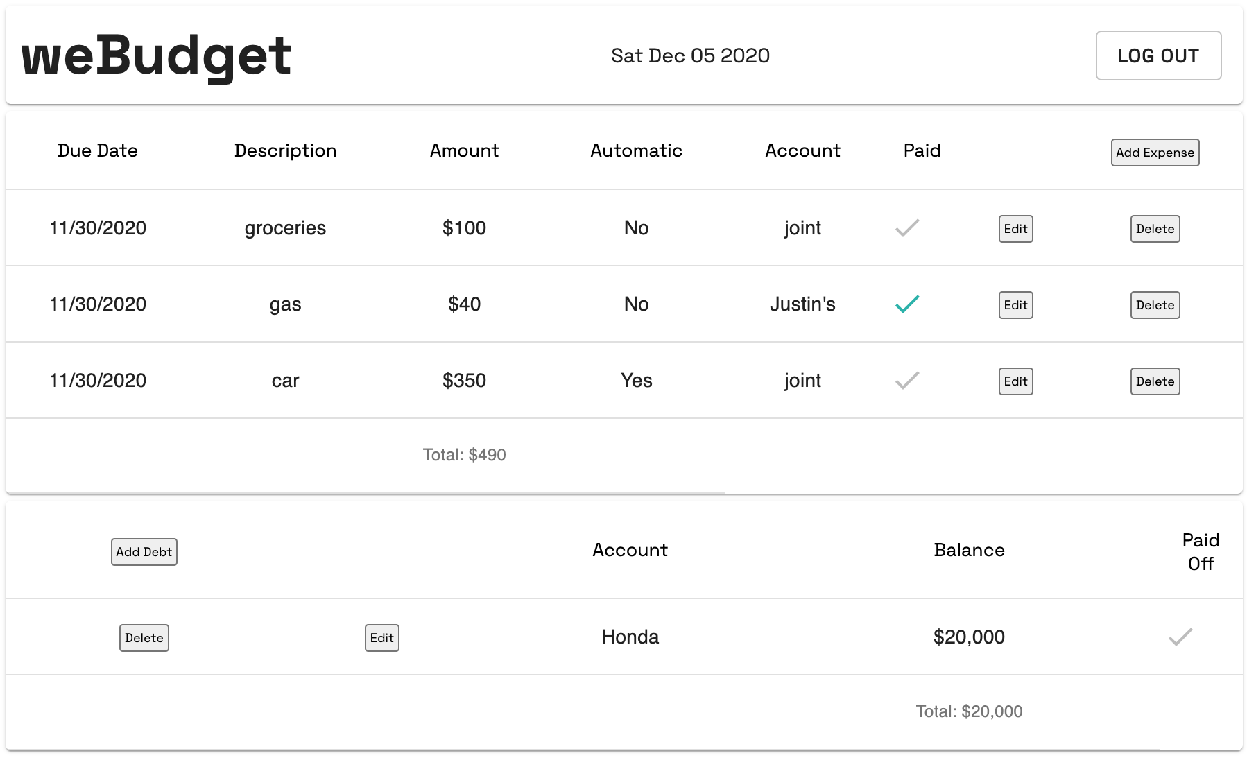Image resolution: width=1247 pixels, height=760 pixels.
Task: Select the groceries row joint account
Action: click(x=802, y=228)
